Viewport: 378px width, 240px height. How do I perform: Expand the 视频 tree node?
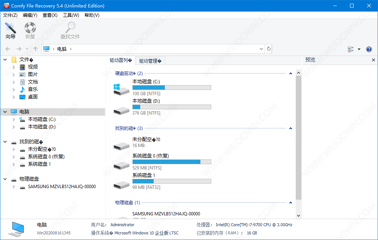(14, 67)
